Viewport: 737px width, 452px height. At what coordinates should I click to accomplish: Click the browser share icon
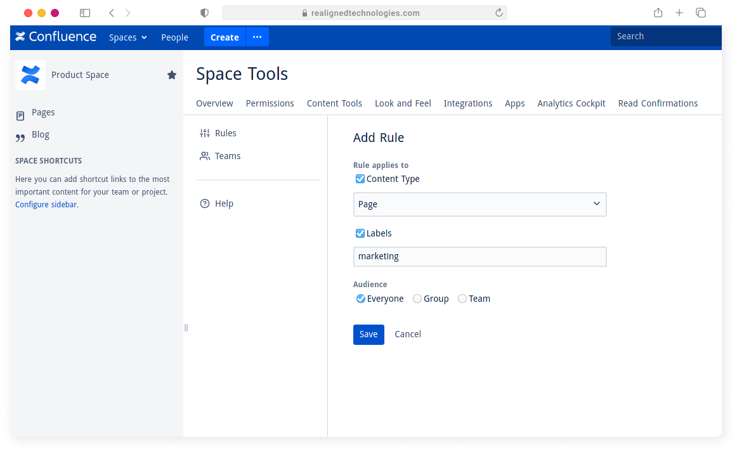click(x=658, y=13)
